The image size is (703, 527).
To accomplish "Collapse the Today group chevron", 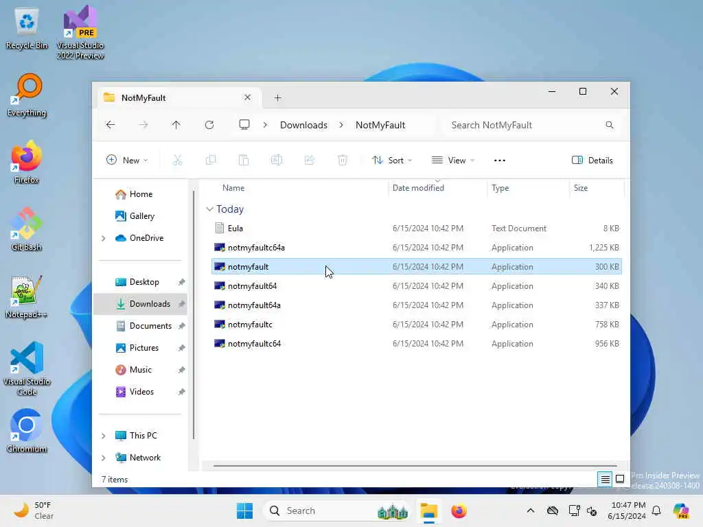I will 209,209.
